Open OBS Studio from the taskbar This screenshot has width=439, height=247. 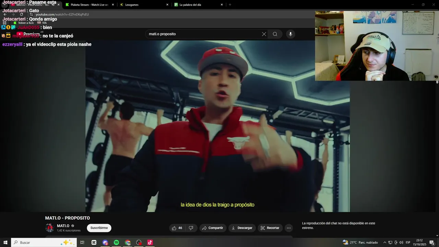pyautogui.click(x=139, y=243)
